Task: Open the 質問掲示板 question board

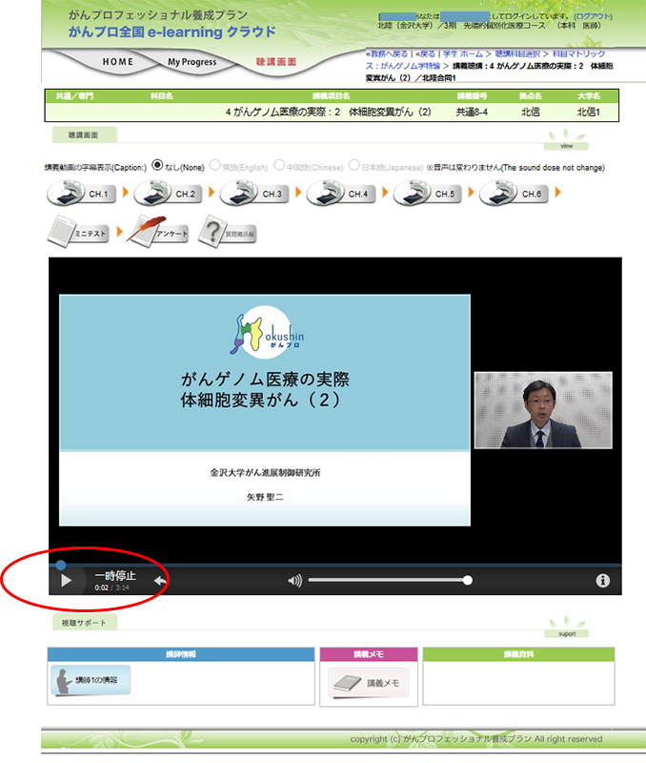Action: (x=229, y=233)
